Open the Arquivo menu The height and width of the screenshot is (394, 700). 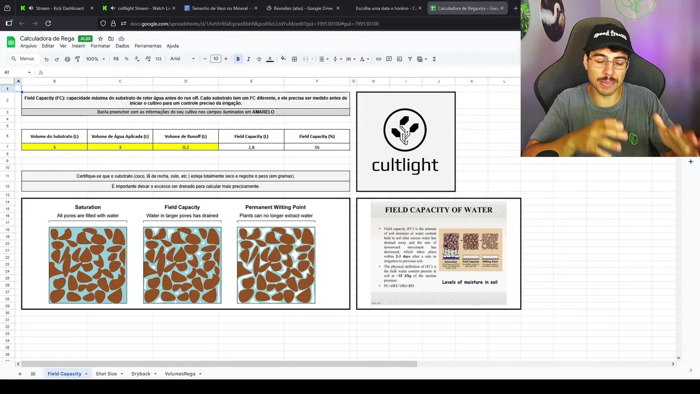pos(28,46)
